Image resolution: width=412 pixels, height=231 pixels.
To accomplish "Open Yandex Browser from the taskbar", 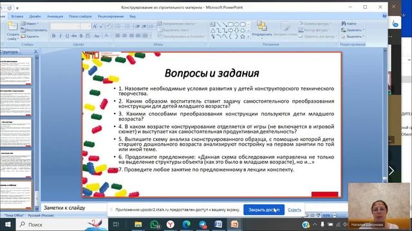I will click(170, 225).
